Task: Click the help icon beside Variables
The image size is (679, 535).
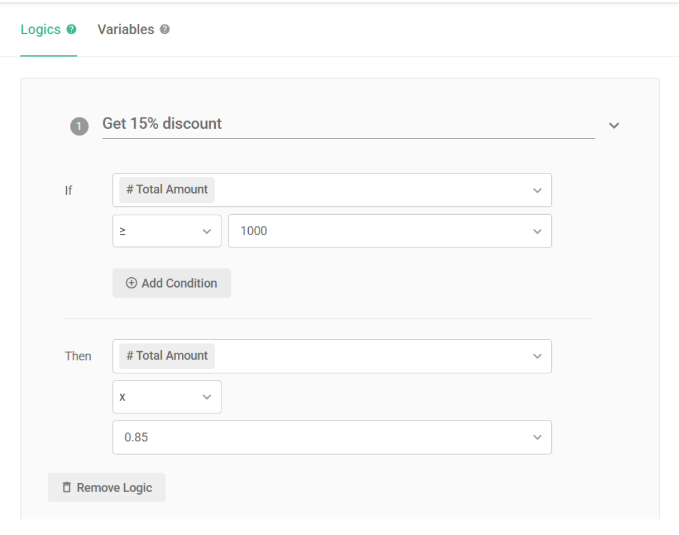Action: 165,29
